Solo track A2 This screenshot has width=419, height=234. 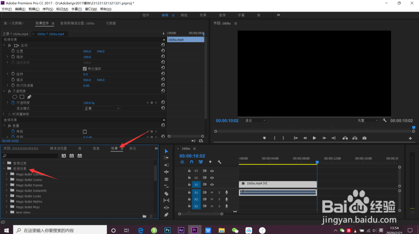click(x=220, y=199)
